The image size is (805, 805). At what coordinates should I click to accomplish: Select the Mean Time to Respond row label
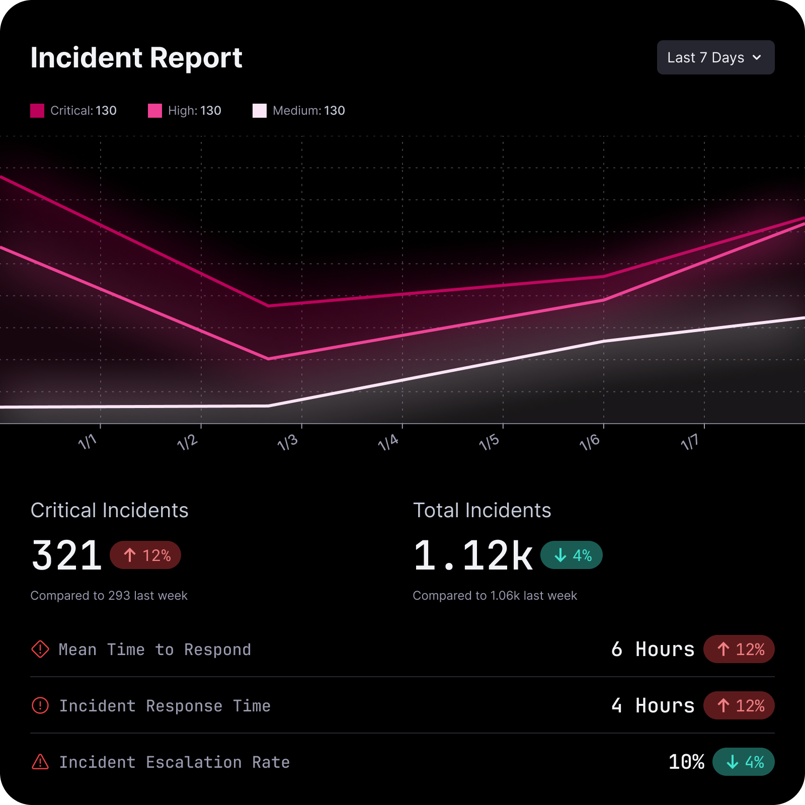click(154, 650)
